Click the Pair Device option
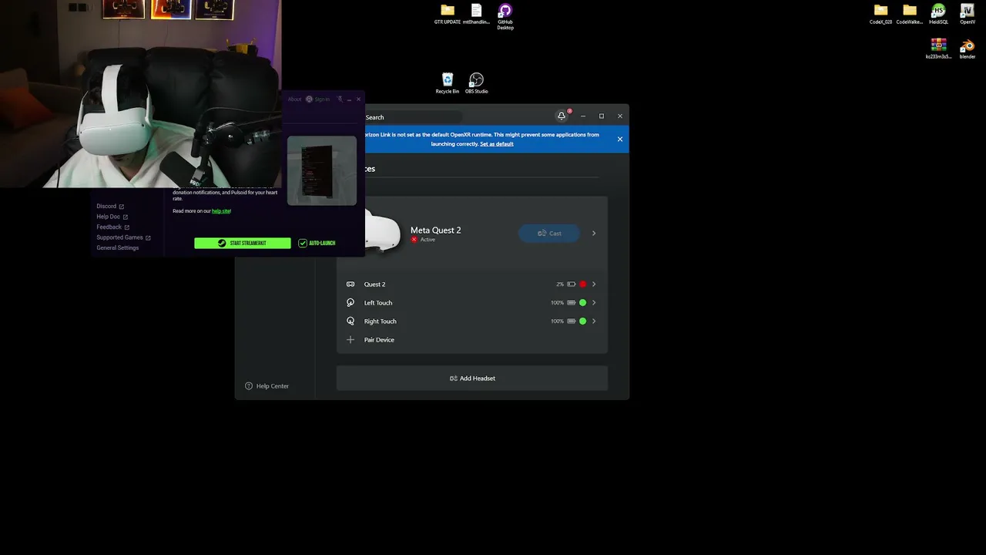This screenshot has height=555, width=986. [x=379, y=340]
